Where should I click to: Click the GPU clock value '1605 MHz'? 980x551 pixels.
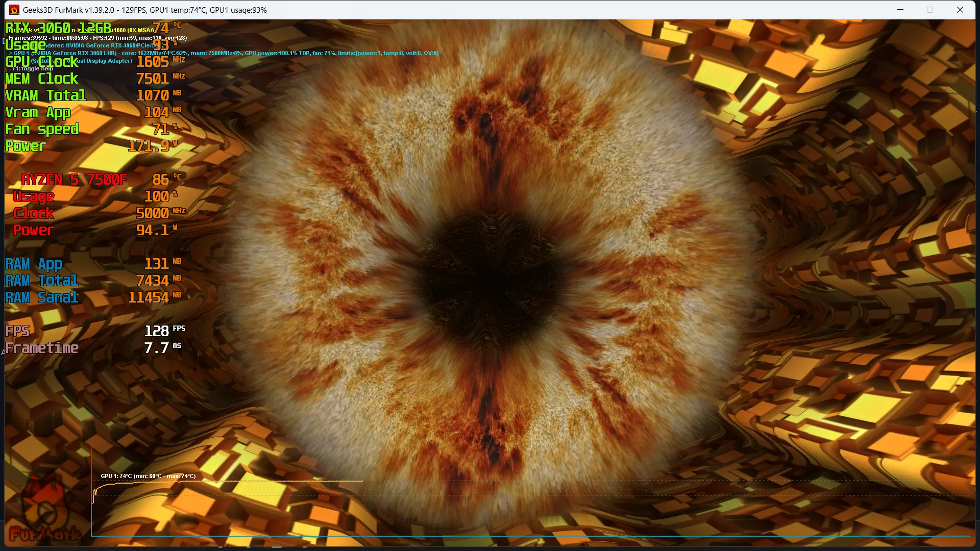tap(160, 62)
